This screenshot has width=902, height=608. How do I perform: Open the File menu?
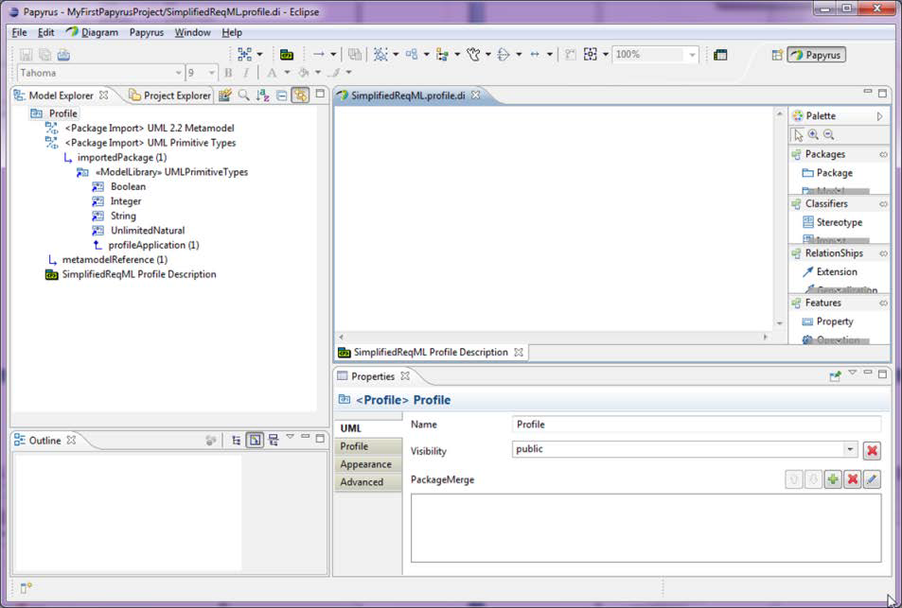coord(20,33)
